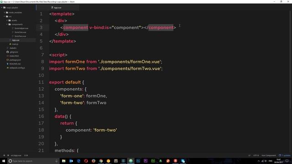The image size is (292, 164).
Task: Change the UTF-8 encoding setting
Action: [x=256, y=155]
